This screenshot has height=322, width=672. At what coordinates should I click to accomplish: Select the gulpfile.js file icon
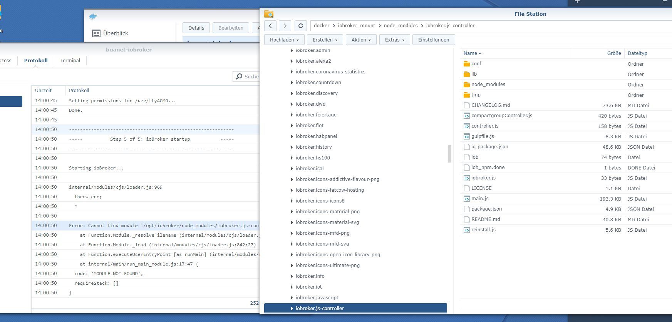[467, 136]
